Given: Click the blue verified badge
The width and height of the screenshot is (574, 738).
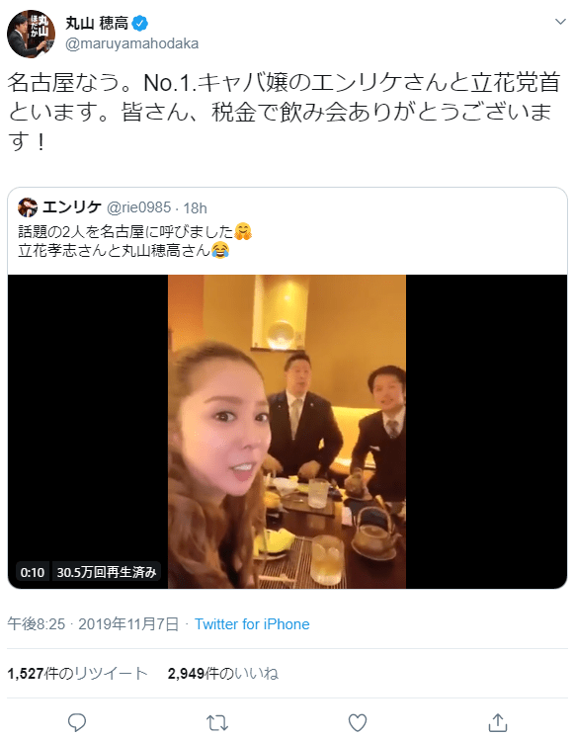Looking at the screenshot, I should pos(140,22).
